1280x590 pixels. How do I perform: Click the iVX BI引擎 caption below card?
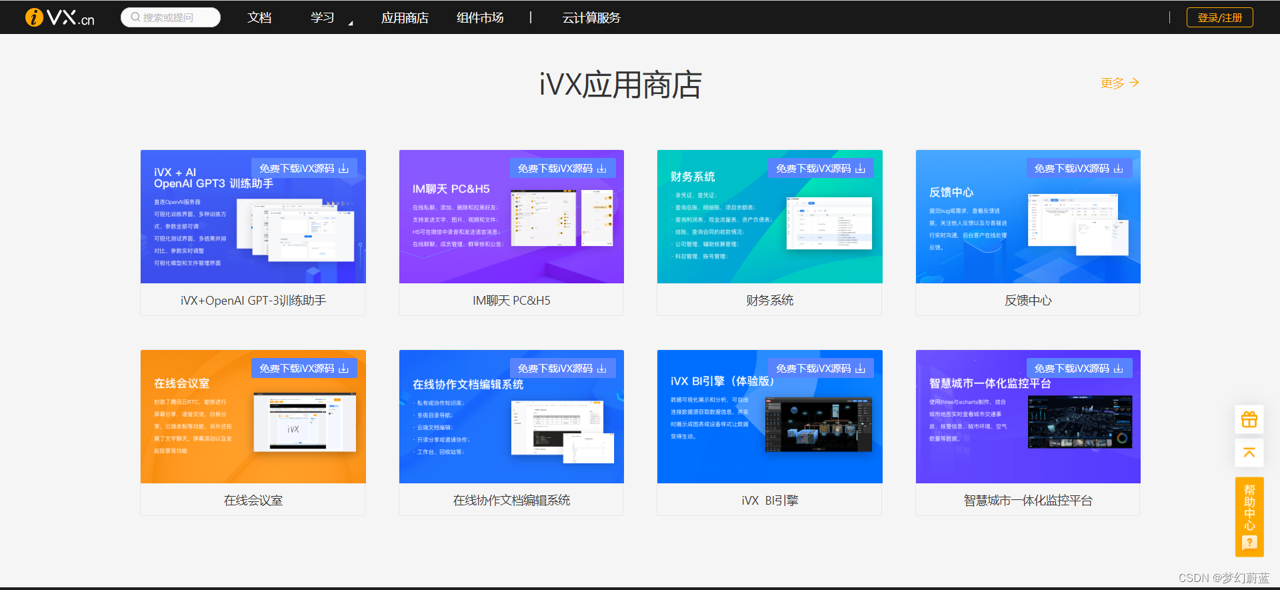[770, 501]
